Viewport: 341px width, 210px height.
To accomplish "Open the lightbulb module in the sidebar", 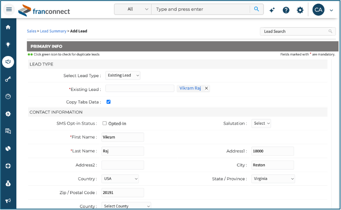I will point(8,44).
